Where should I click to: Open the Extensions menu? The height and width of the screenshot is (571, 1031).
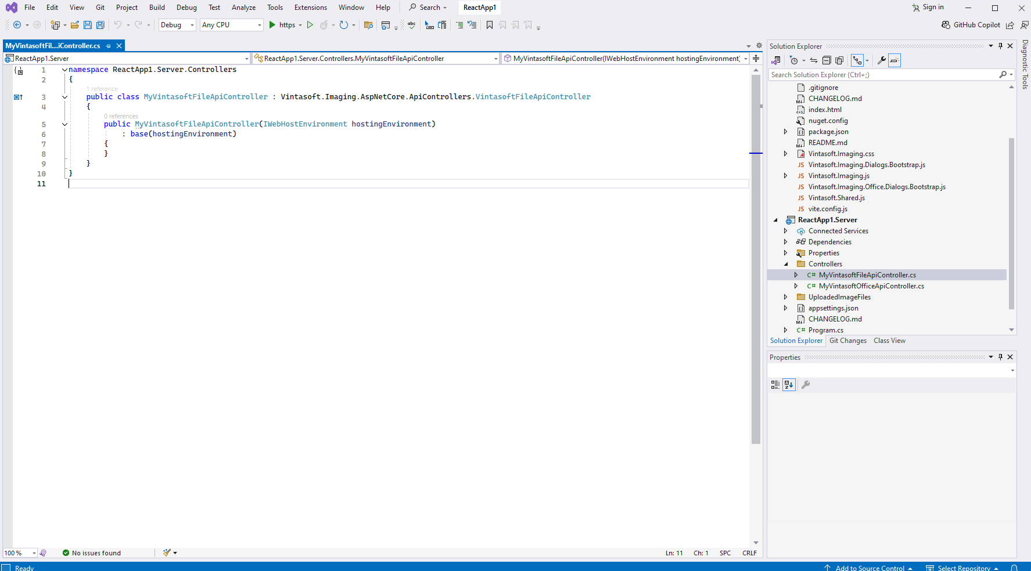[310, 8]
